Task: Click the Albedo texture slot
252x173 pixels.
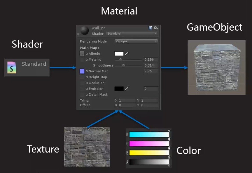Action: click(x=82, y=53)
